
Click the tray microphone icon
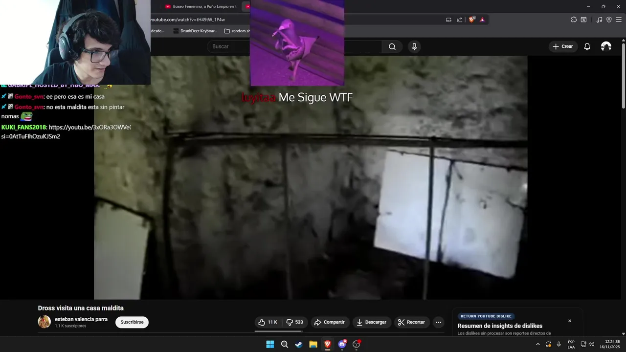click(559, 344)
